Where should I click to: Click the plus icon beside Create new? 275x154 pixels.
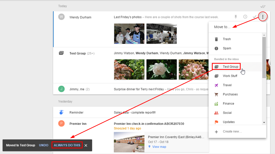pyautogui.click(x=217, y=132)
